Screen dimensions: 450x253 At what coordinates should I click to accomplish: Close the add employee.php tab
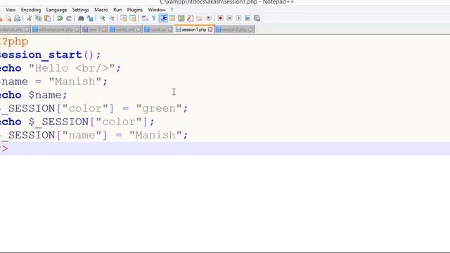click(x=77, y=30)
